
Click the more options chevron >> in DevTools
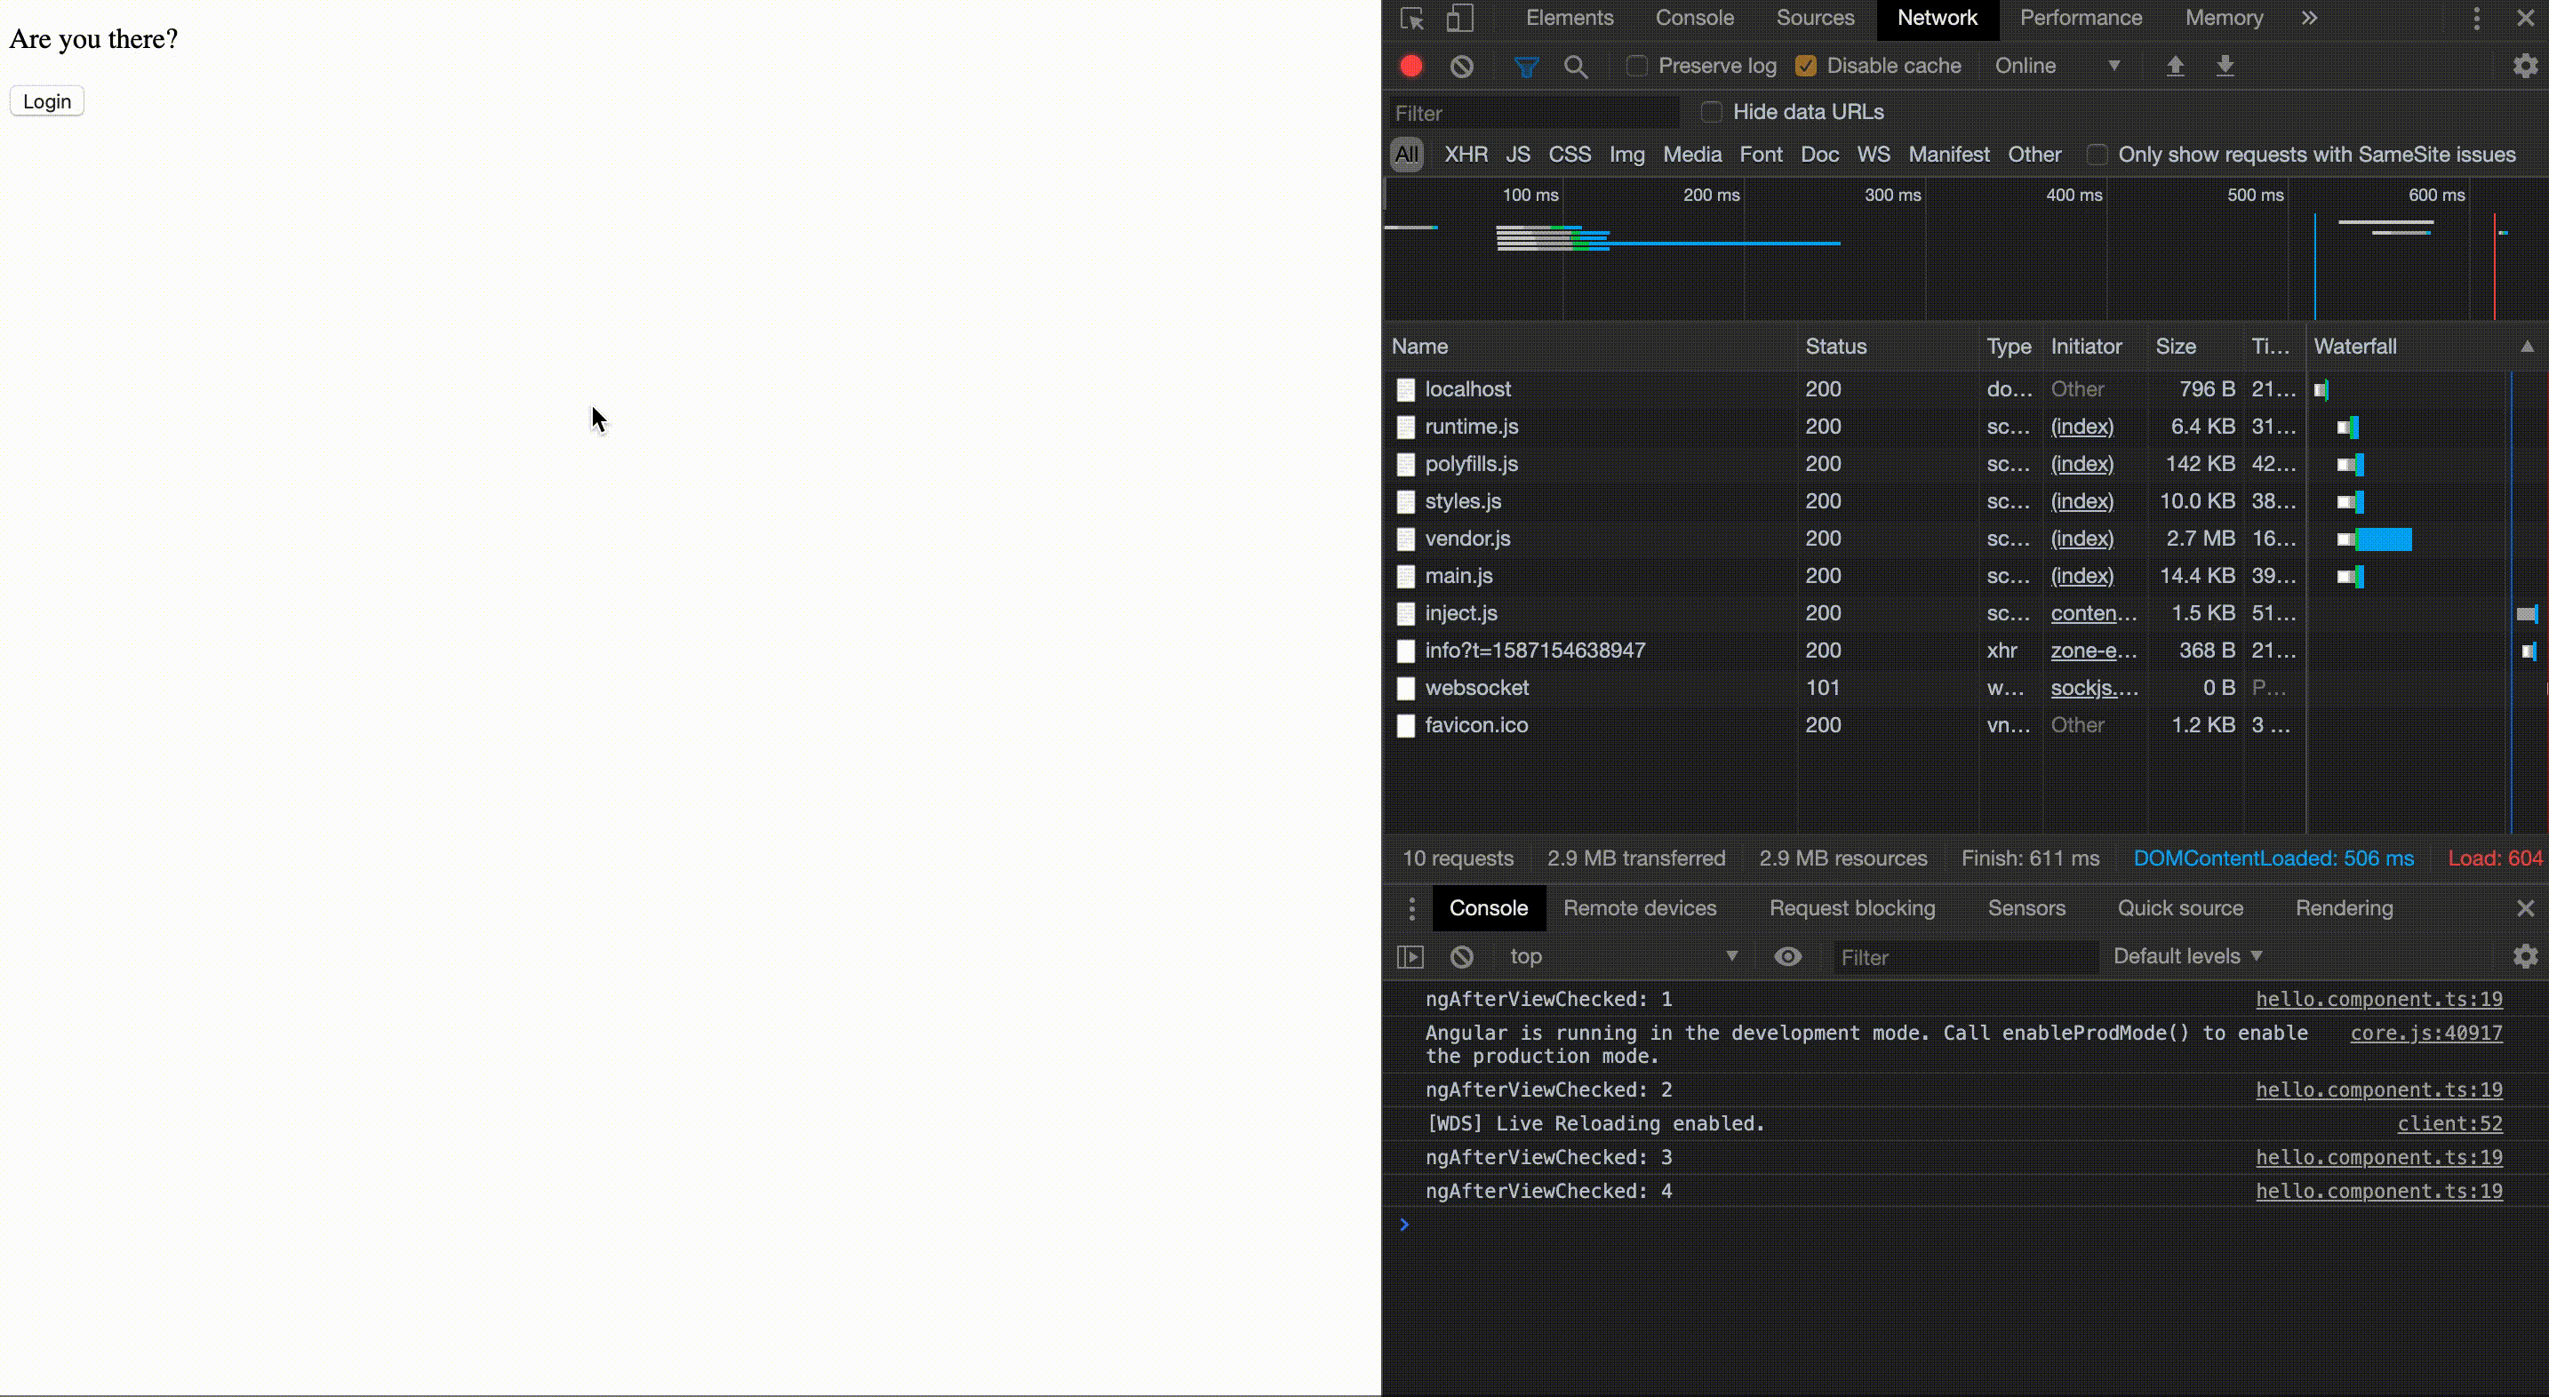(x=2310, y=17)
